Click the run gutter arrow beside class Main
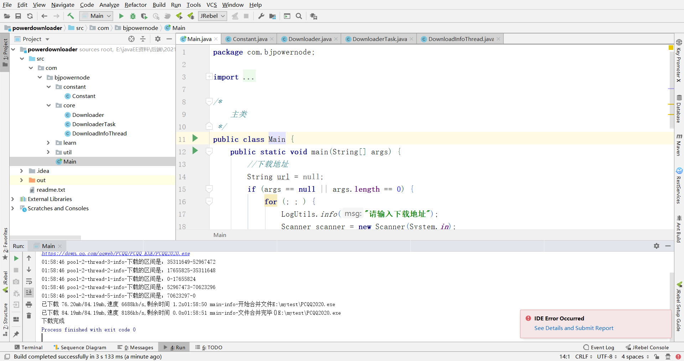 tap(195, 138)
